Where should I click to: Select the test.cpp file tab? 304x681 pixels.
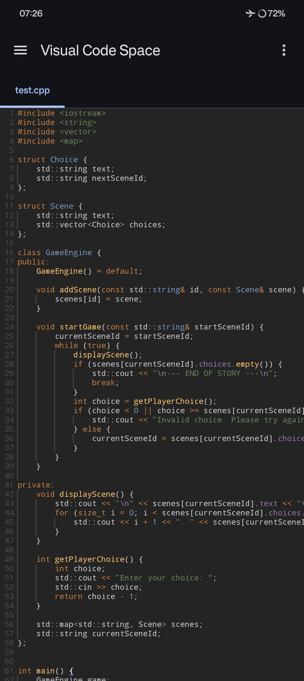(x=33, y=90)
